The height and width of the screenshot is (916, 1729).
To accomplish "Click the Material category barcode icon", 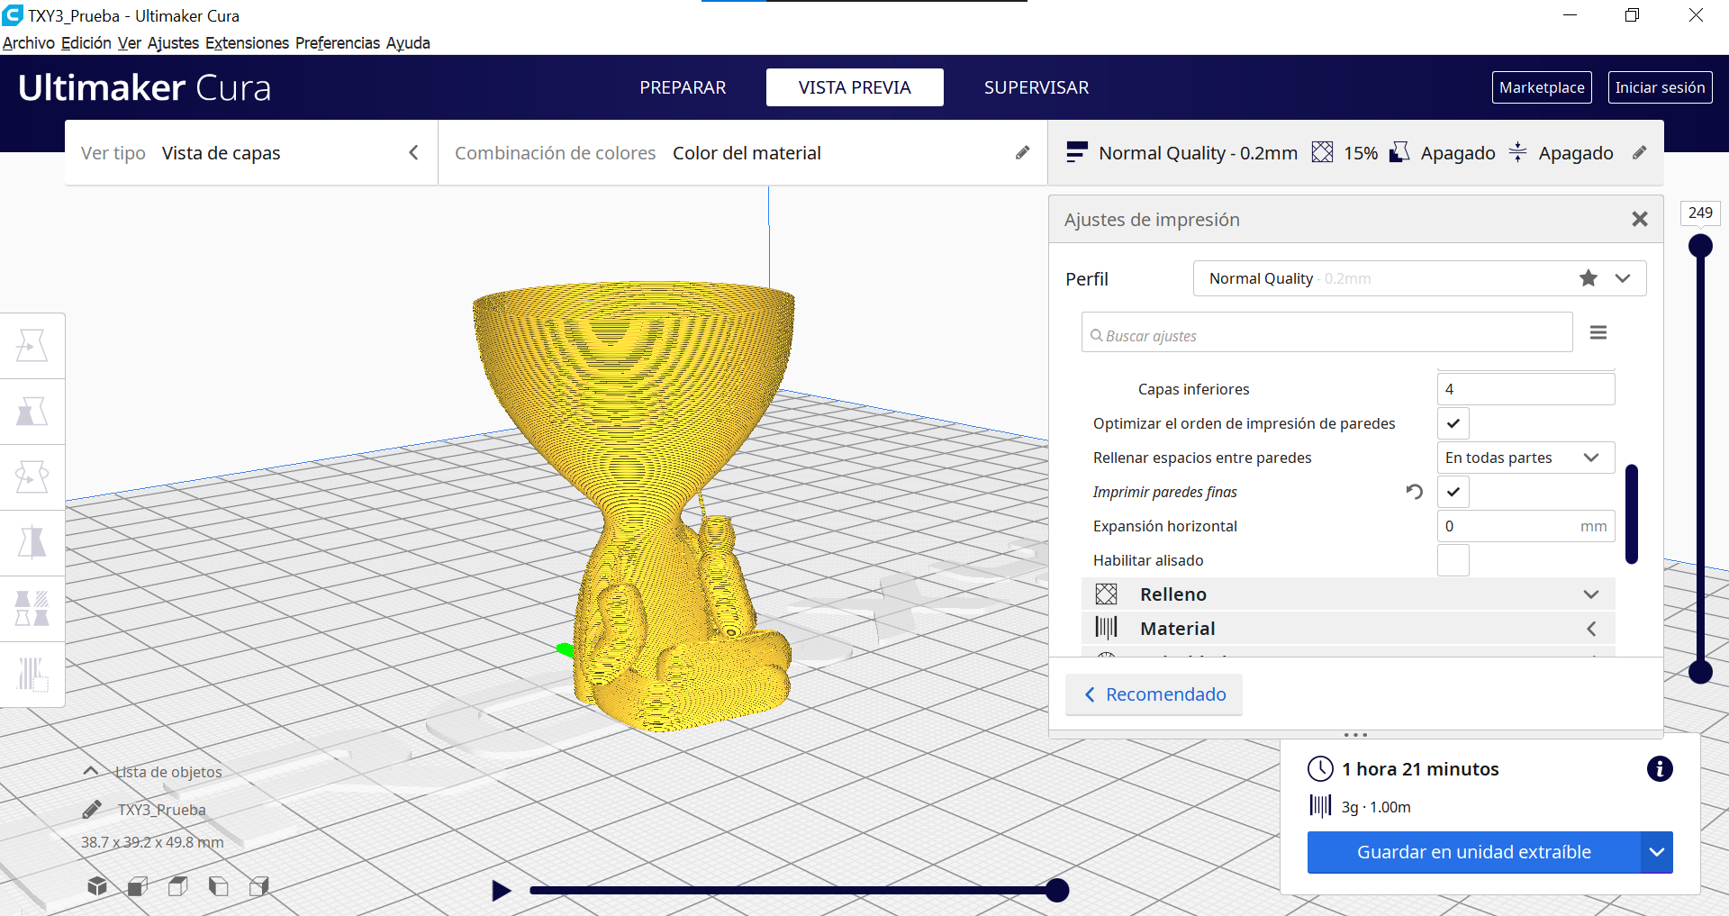I will click(x=1106, y=628).
